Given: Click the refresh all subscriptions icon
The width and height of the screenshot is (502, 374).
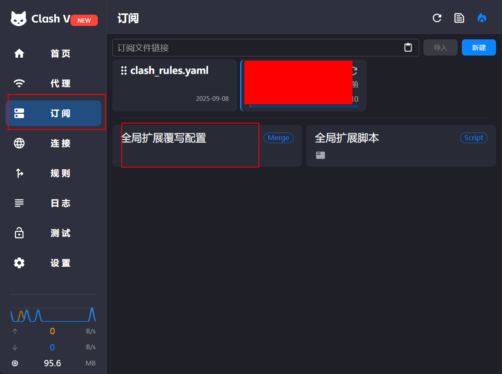Looking at the screenshot, I should tap(437, 18).
